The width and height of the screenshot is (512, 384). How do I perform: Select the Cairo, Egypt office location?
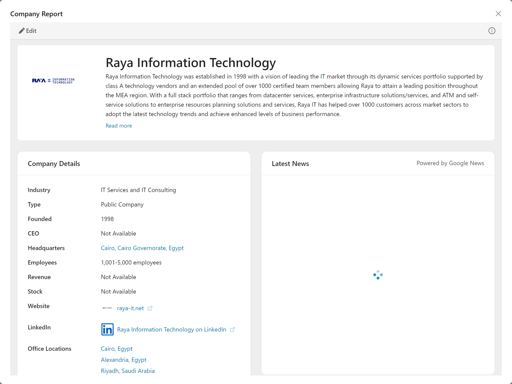point(117,349)
